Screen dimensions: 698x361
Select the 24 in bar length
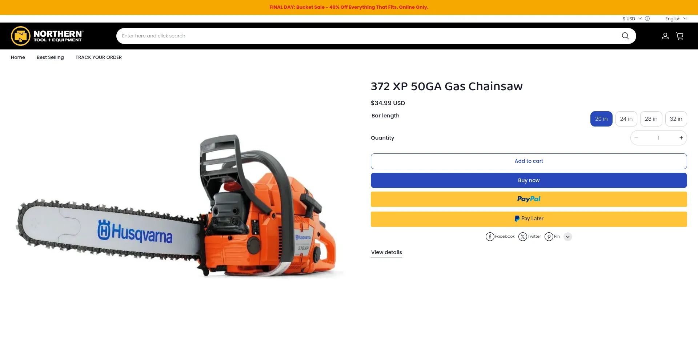626,119
